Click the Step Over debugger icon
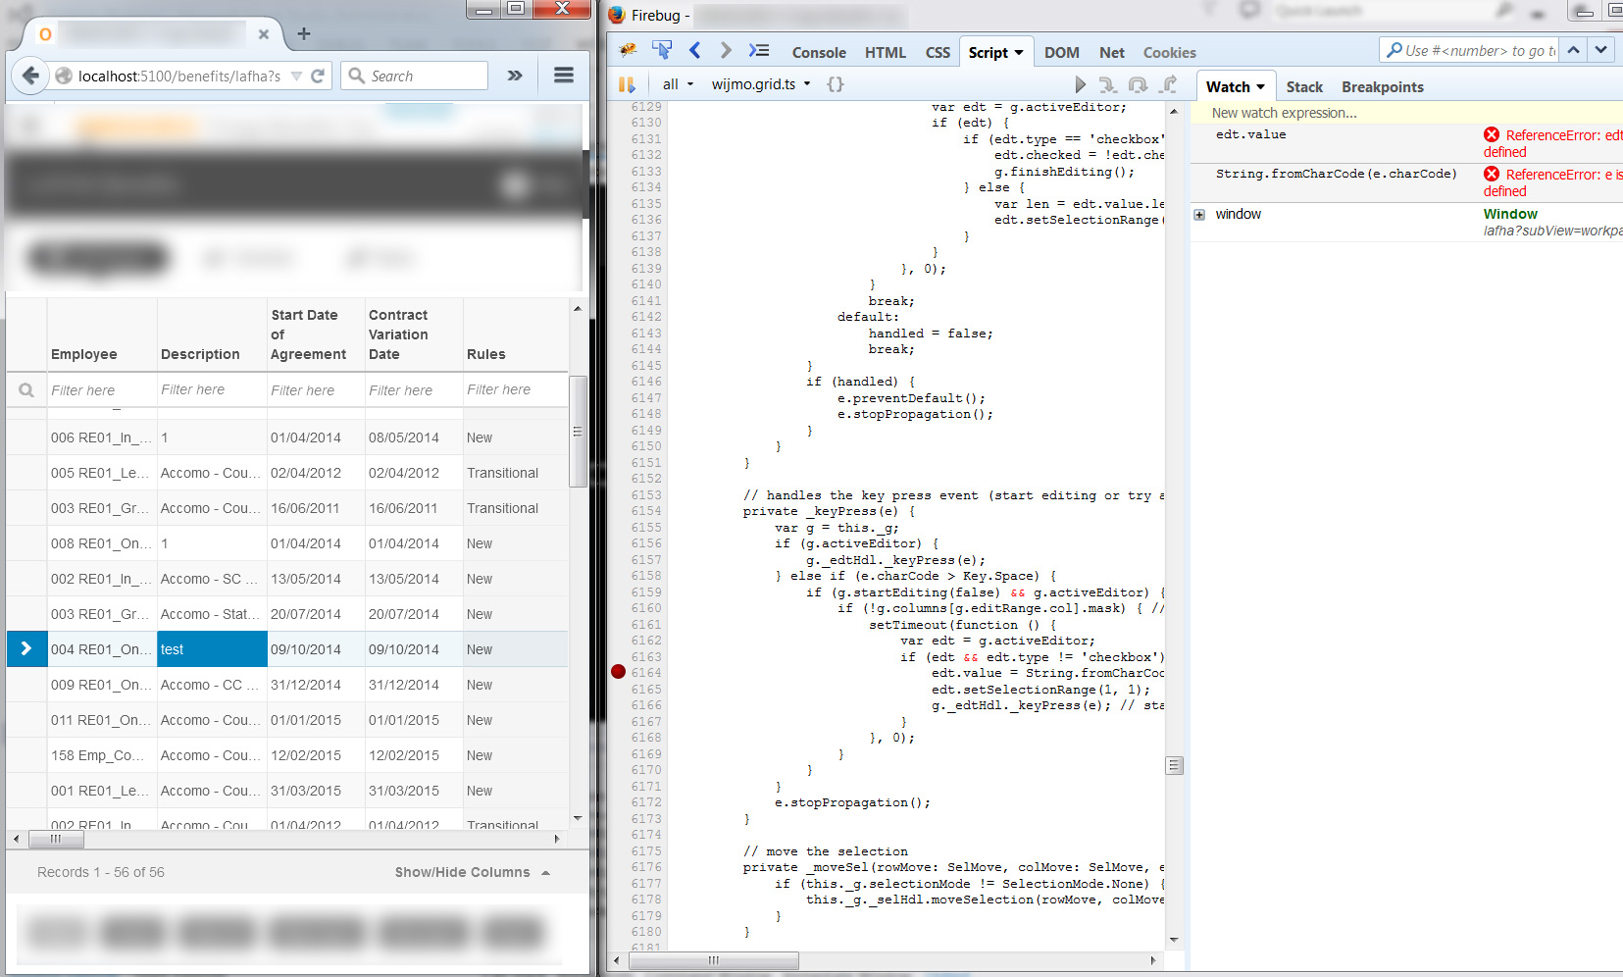 point(1138,85)
